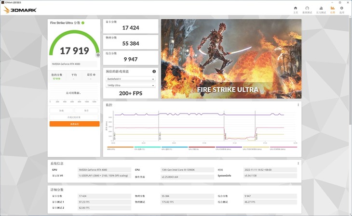Click the Load button under the score chart
The image size is (352, 216).
(x=61, y=111)
